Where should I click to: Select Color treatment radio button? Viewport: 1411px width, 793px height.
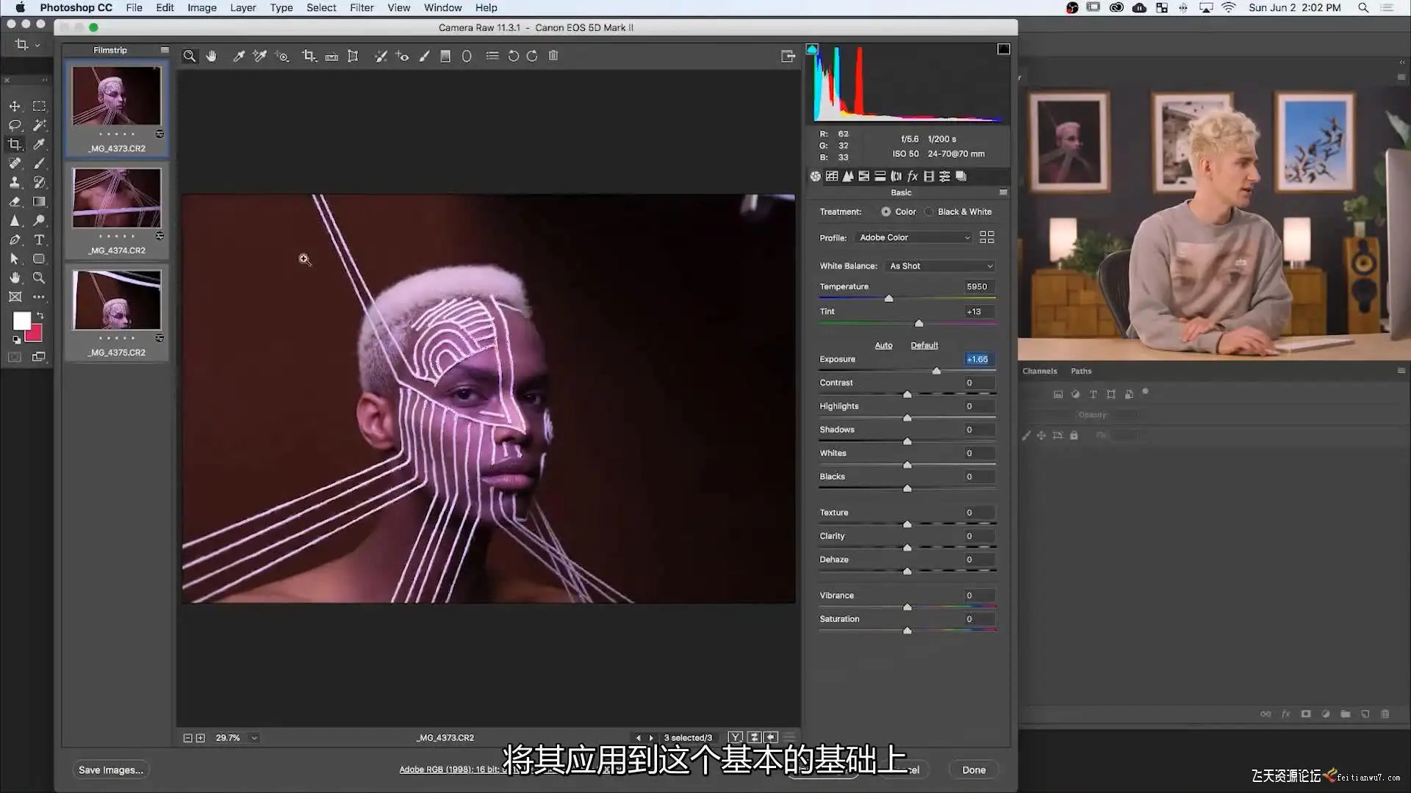[886, 211]
